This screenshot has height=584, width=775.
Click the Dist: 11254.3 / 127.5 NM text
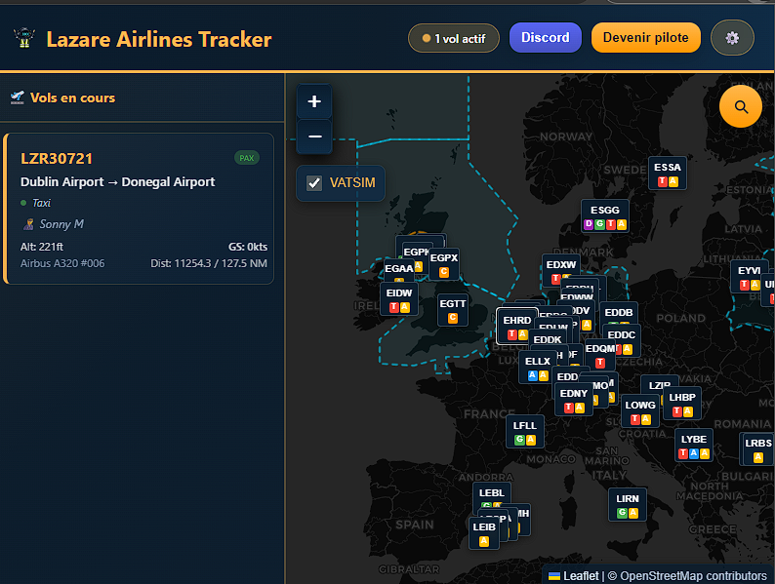pos(209,263)
